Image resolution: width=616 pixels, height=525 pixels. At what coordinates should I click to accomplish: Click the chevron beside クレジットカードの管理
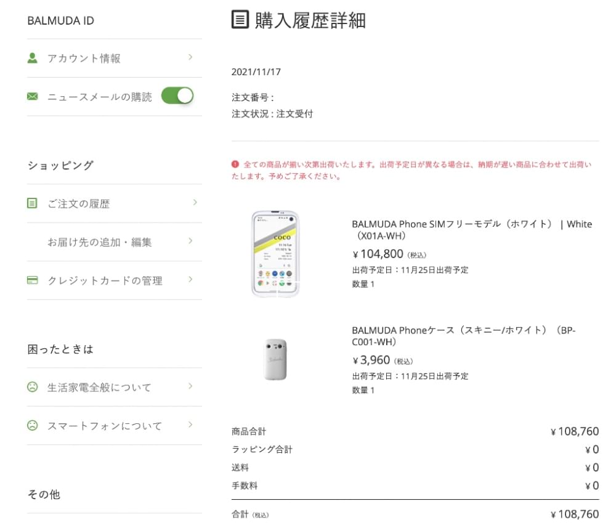[x=190, y=279]
